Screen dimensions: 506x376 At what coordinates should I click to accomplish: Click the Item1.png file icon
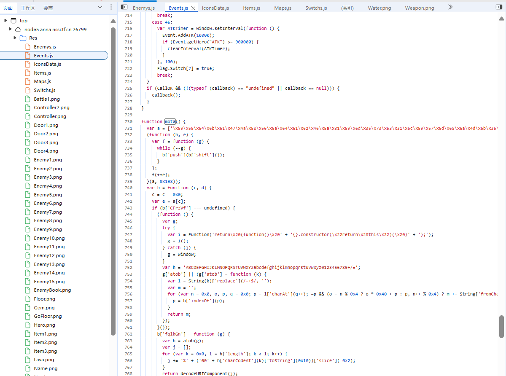coord(28,334)
